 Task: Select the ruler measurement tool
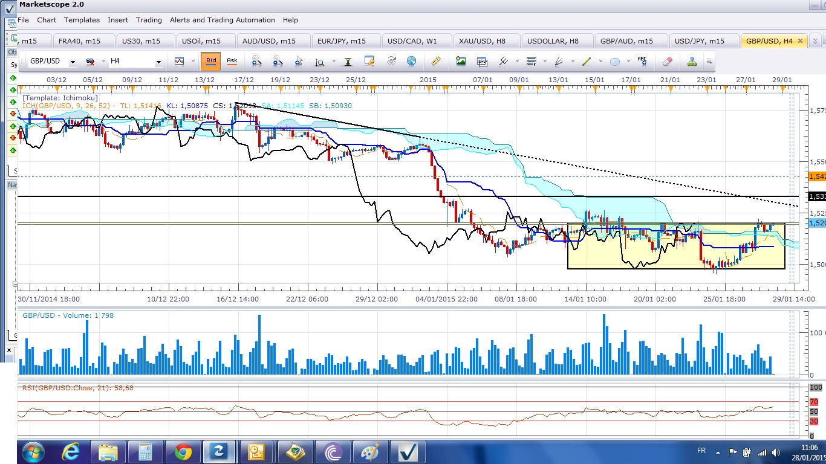coord(436,61)
